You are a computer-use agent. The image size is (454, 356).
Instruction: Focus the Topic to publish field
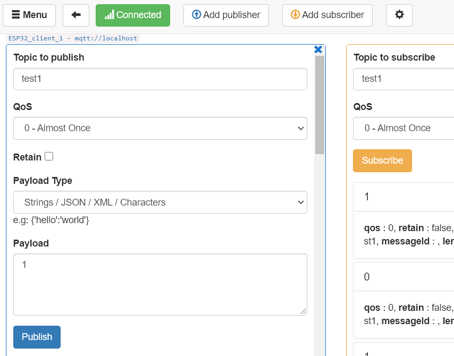coord(160,79)
